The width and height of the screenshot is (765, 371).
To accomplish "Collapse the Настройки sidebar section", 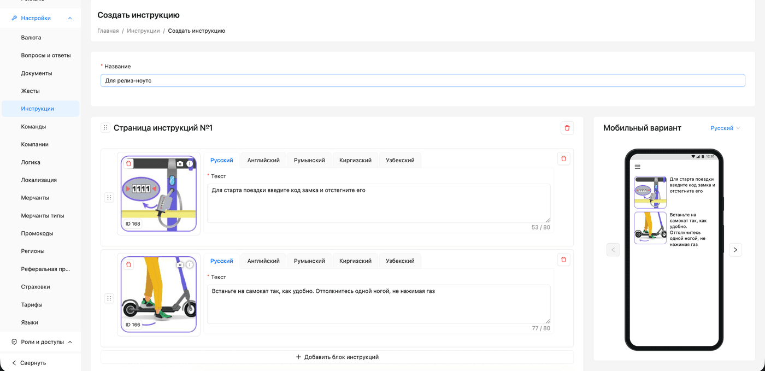I will click(x=70, y=18).
